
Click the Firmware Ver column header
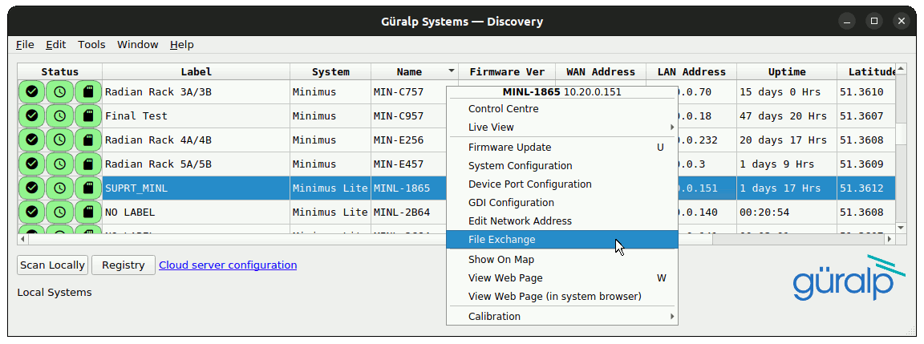507,72
